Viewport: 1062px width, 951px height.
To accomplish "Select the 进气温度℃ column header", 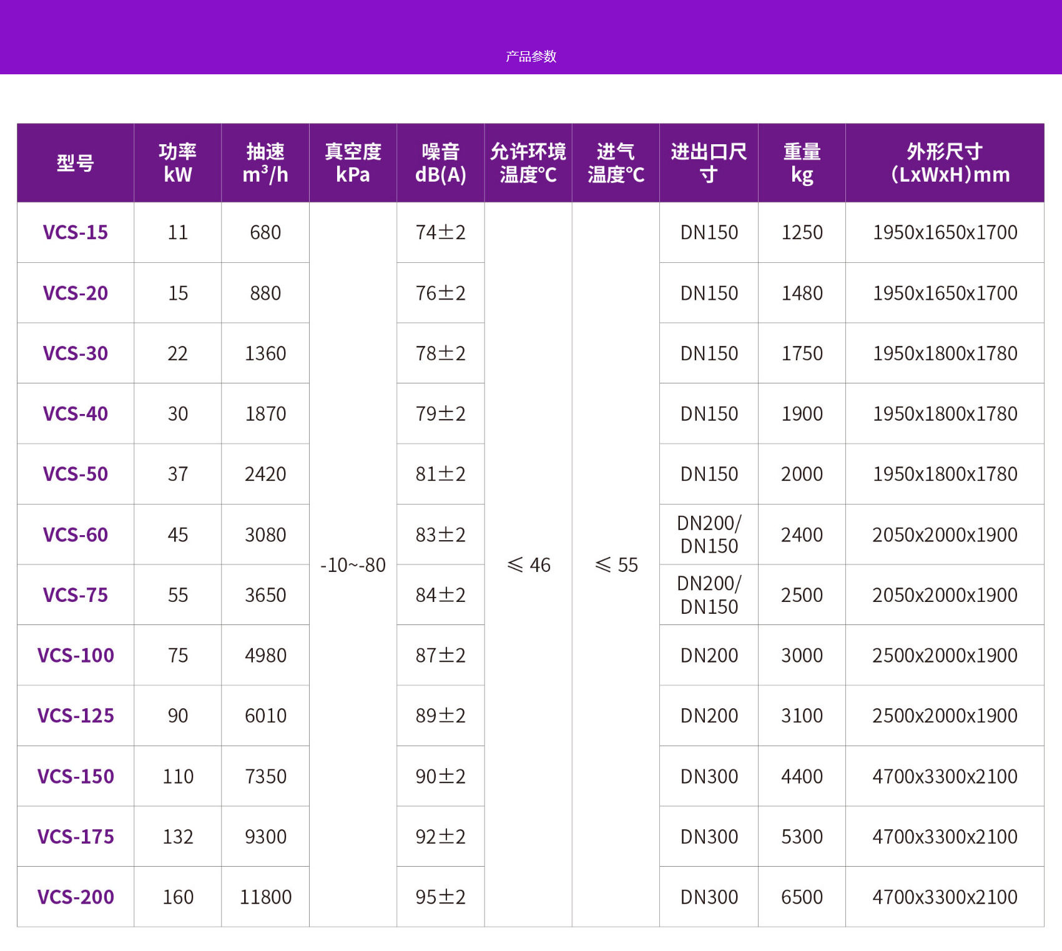I will click(x=616, y=163).
